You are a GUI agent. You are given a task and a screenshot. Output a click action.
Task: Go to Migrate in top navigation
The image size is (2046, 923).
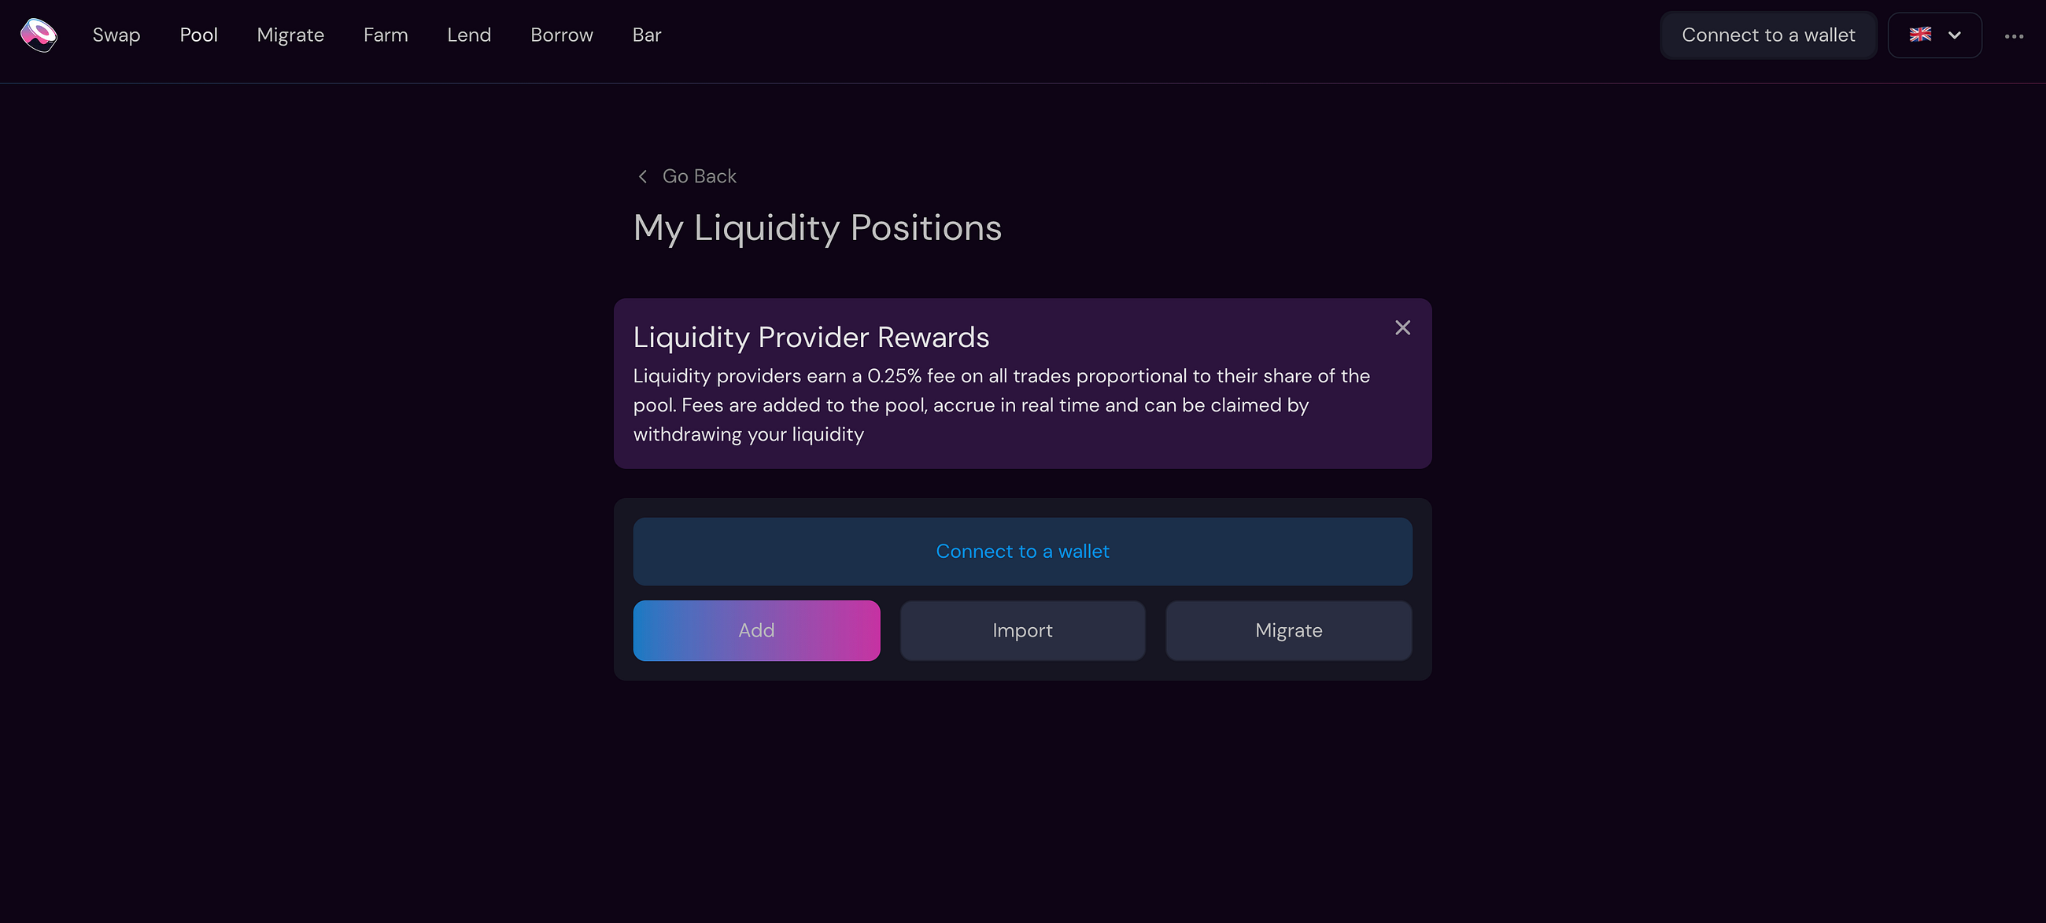[290, 35]
